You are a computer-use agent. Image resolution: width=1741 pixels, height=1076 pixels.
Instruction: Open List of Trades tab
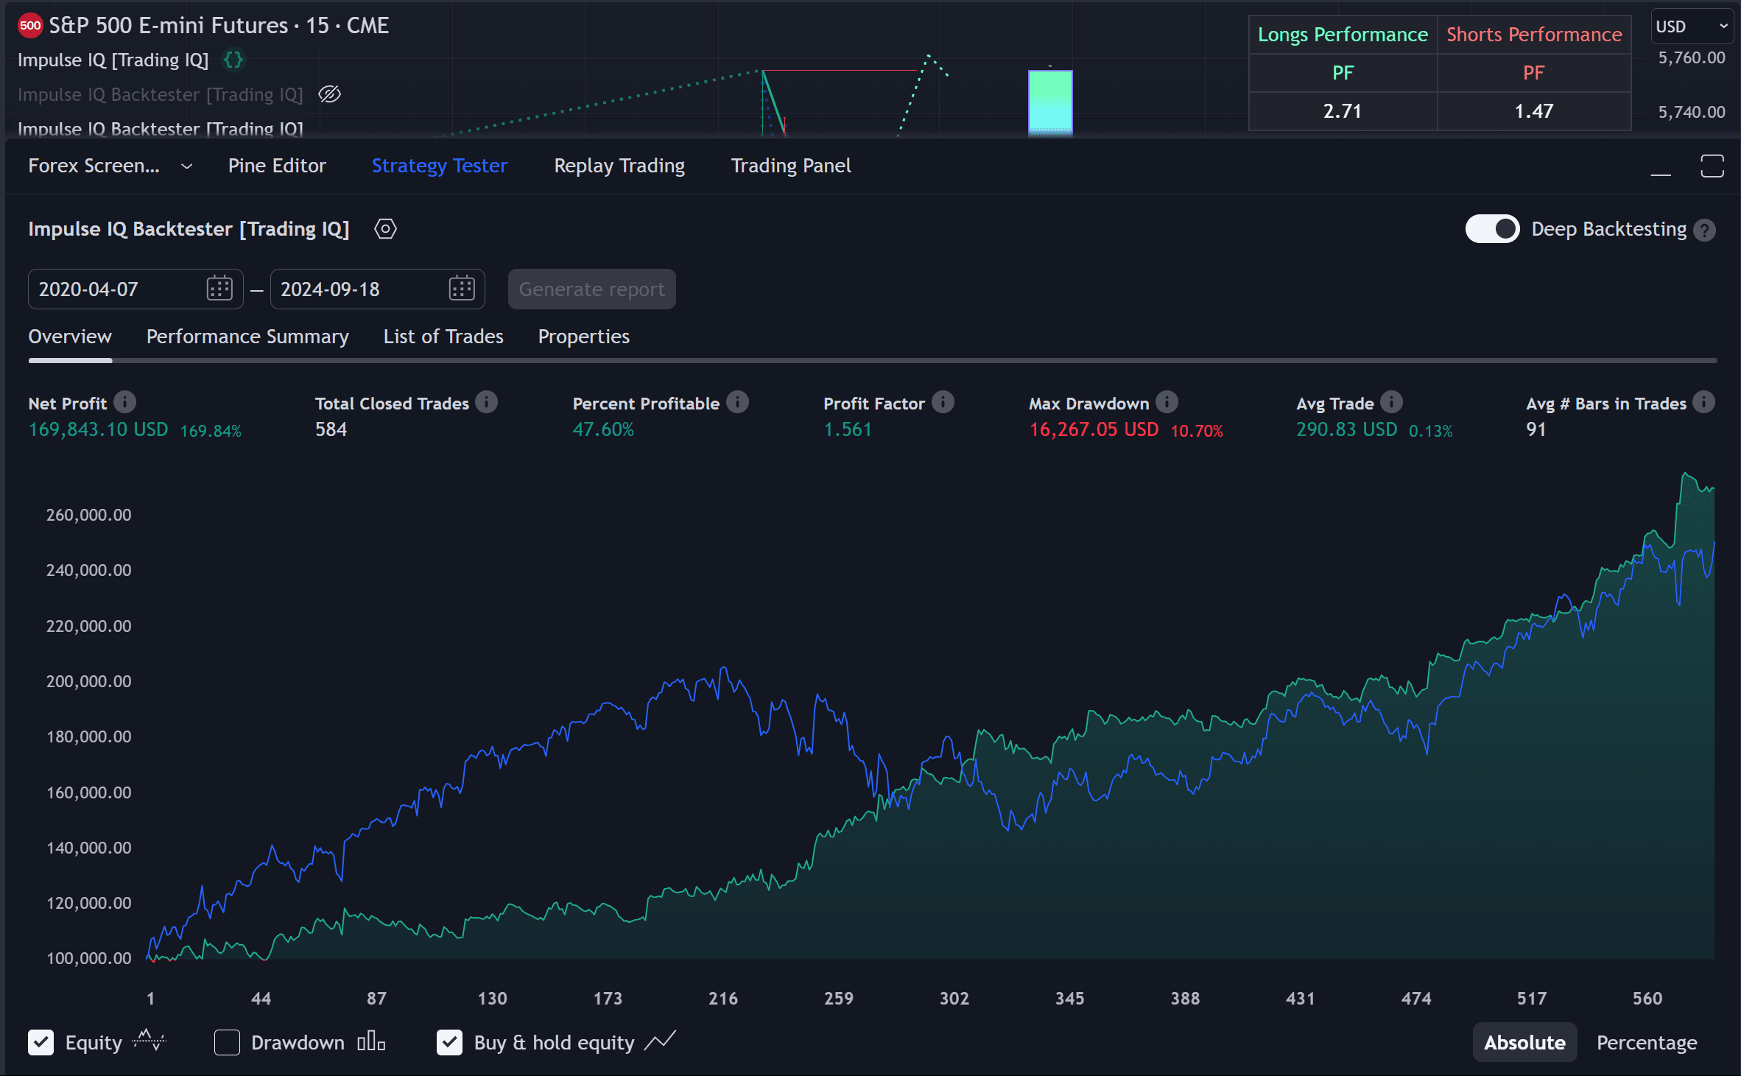(x=443, y=337)
